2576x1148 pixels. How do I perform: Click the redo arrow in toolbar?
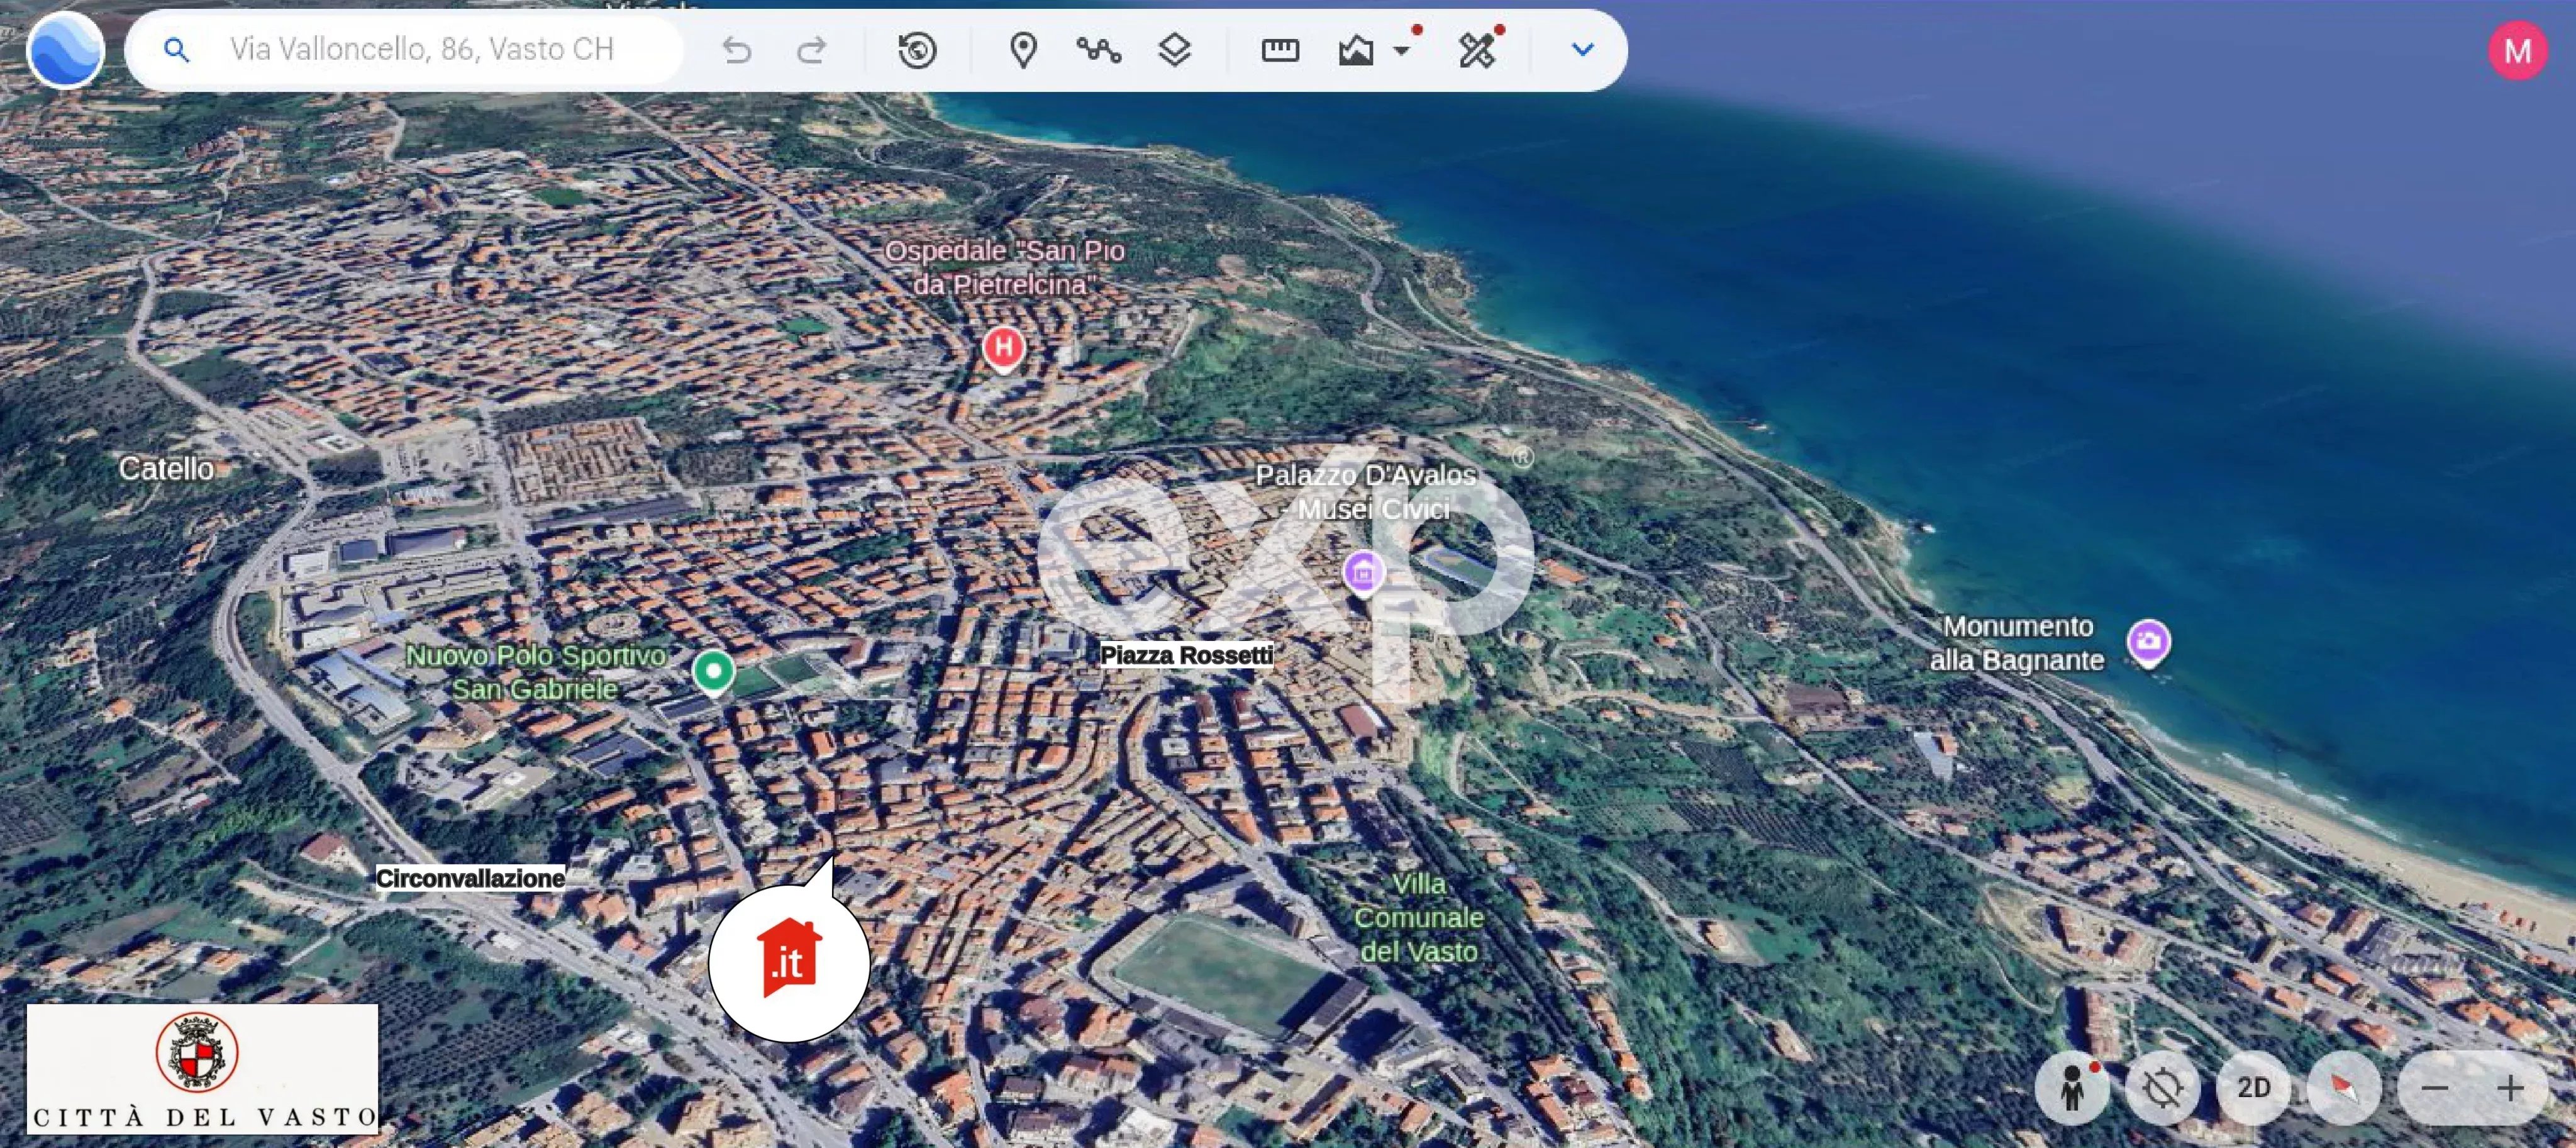pyautogui.click(x=811, y=50)
